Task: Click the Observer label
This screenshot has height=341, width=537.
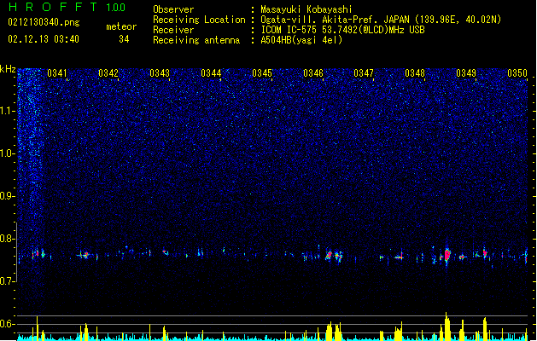Action: (173, 9)
